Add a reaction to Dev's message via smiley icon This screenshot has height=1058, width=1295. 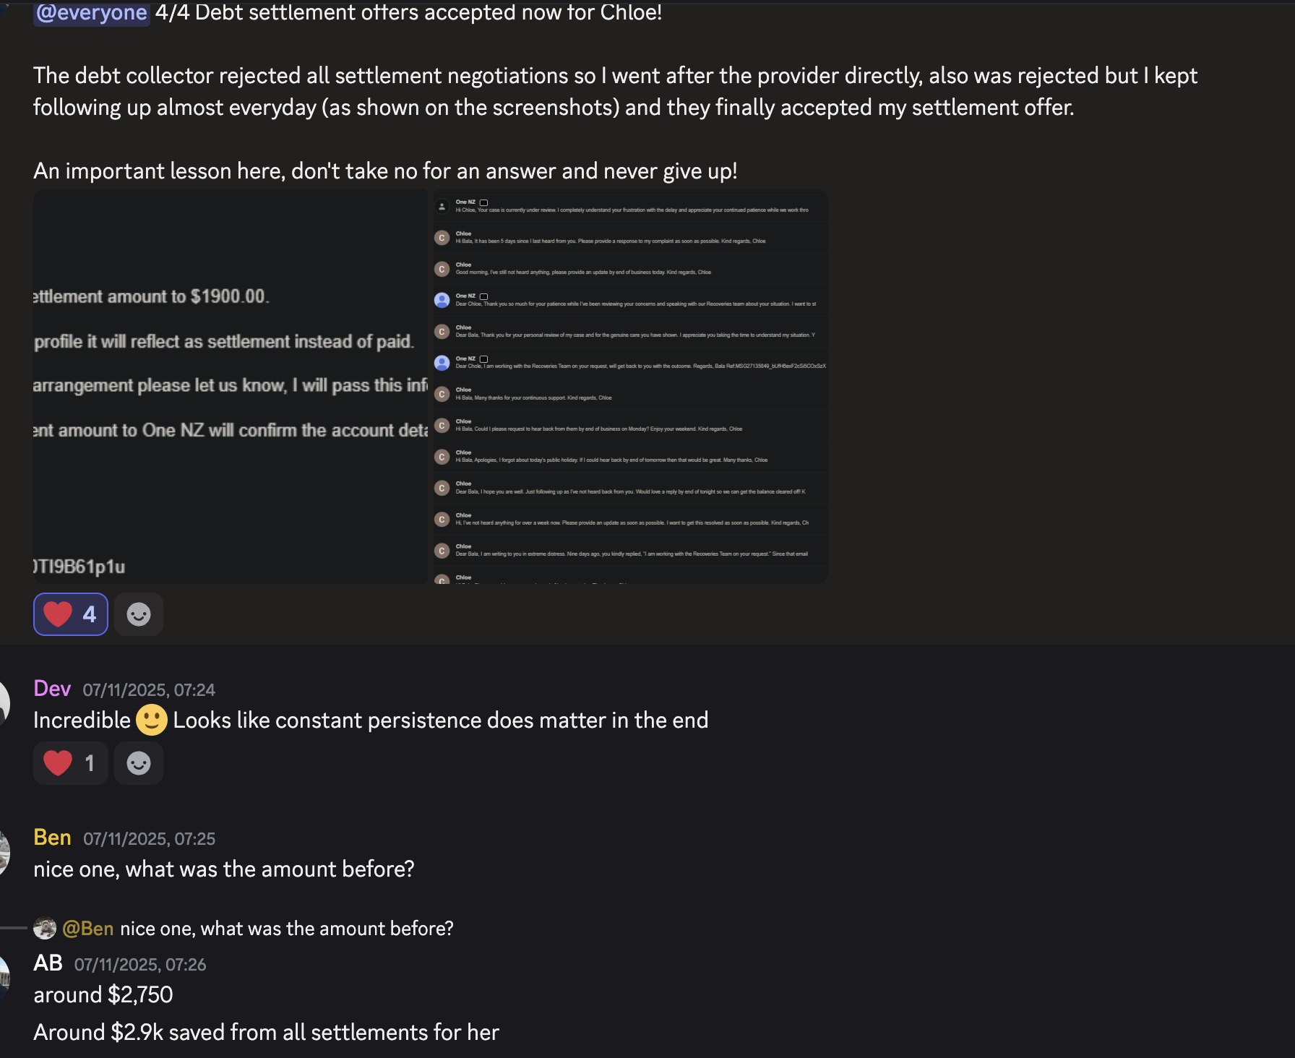point(138,762)
